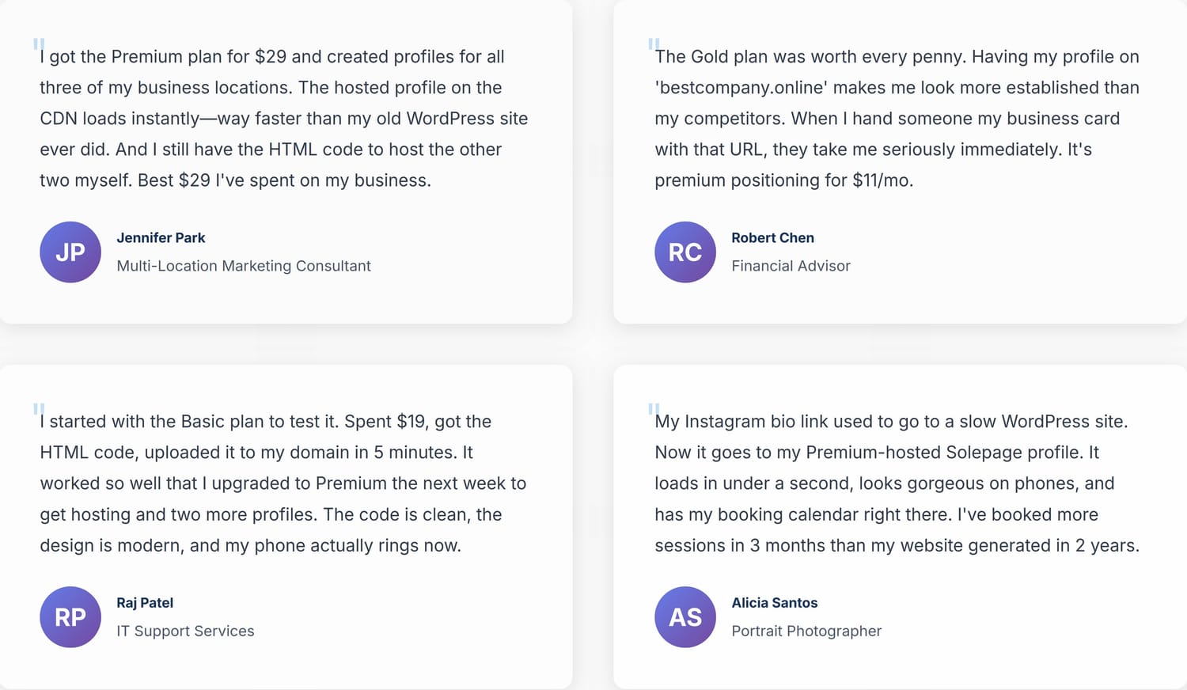
Task: Select the name Raj Patel
Action: [x=145, y=602]
